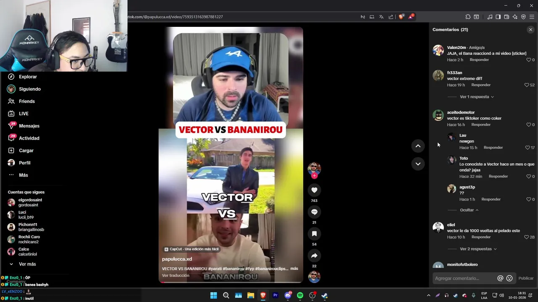This screenshot has width=538, height=302.
Task: Open the Brave VPN shield icon
Action: 523,17
